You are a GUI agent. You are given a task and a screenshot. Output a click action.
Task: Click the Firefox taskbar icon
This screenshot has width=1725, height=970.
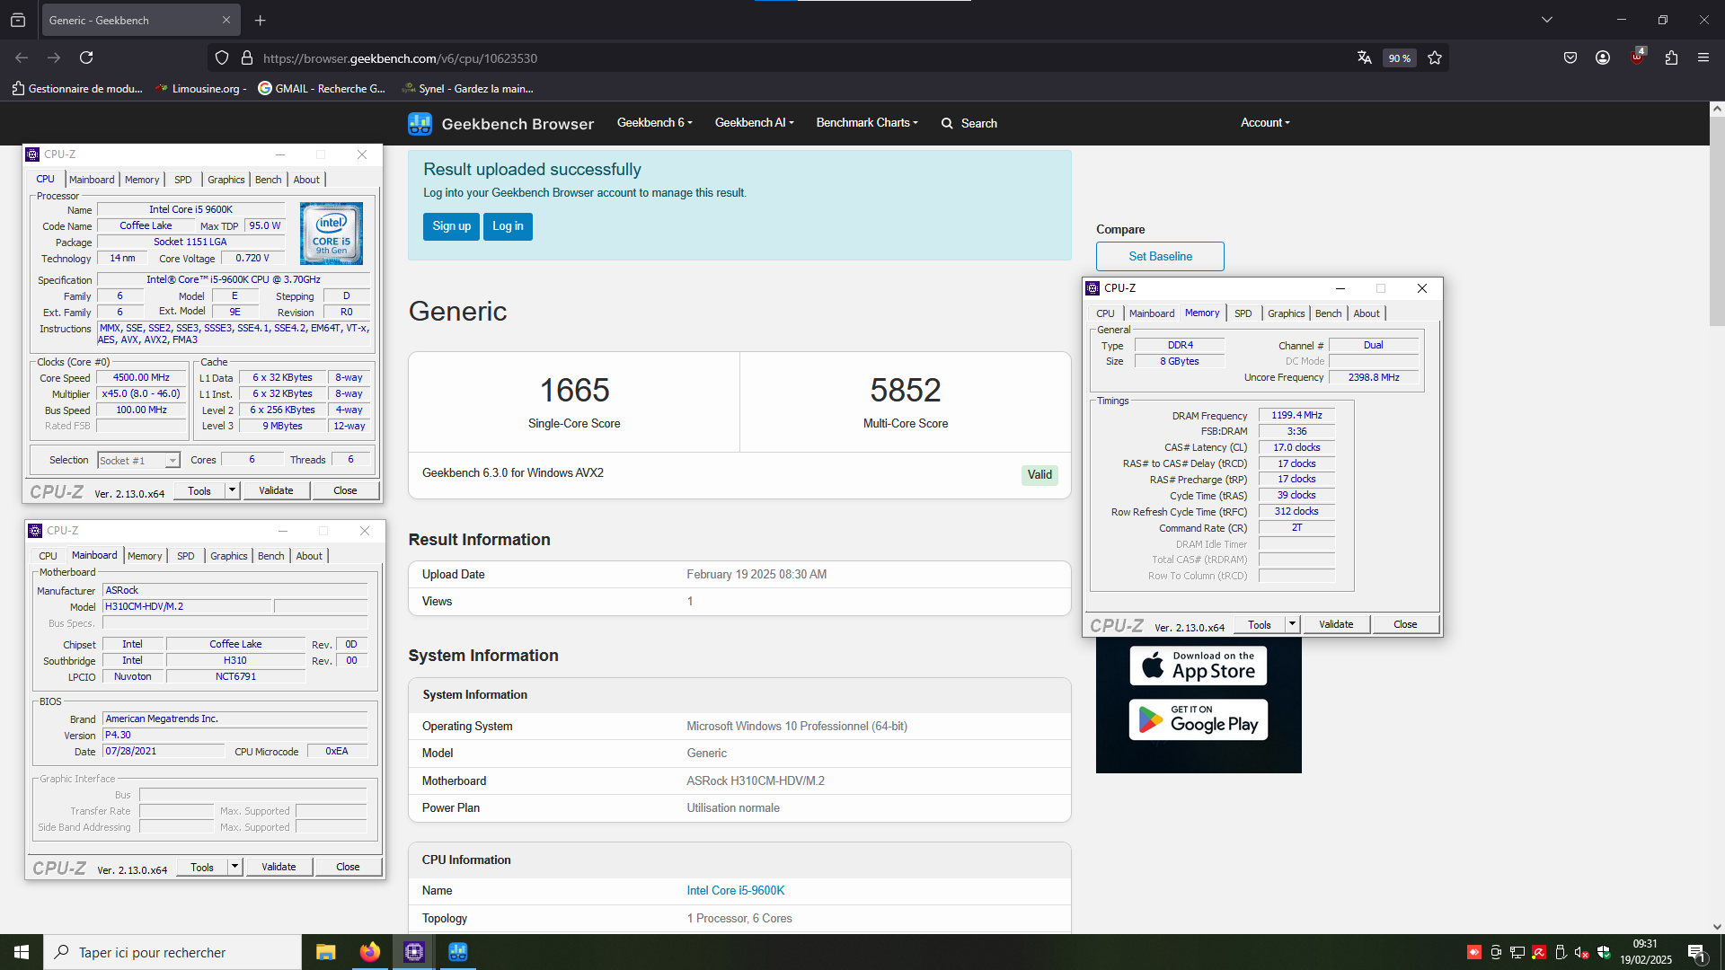[x=369, y=952]
